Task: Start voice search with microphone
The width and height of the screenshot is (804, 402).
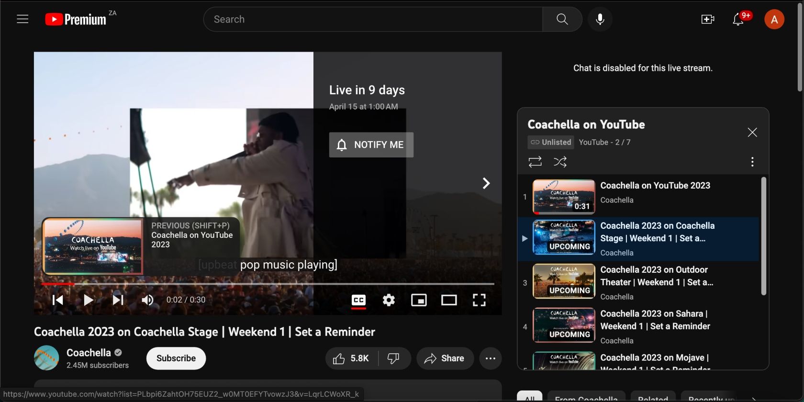Action: [600, 19]
